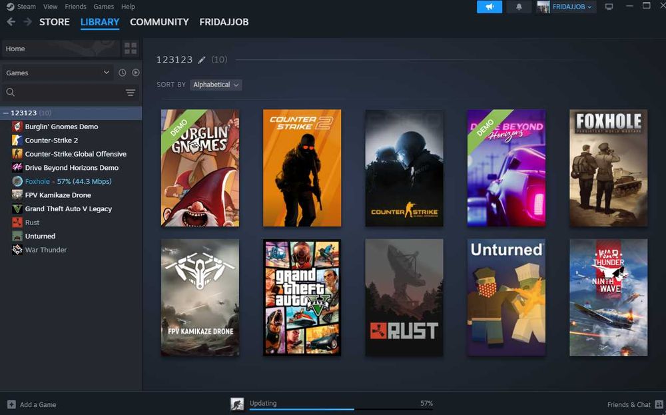This screenshot has width=666, height=415.
Task: Click the updating game icon in download bar
Action: [x=237, y=404]
